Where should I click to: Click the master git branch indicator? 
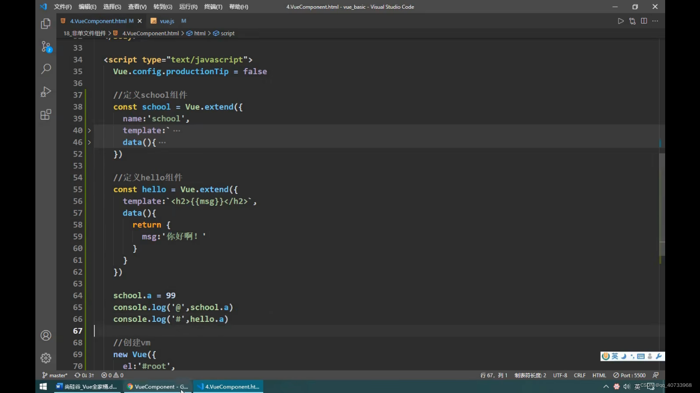[x=55, y=375]
